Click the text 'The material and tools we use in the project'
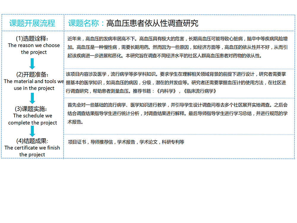This screenshot has height=223, width=297. tap(34, 85)
